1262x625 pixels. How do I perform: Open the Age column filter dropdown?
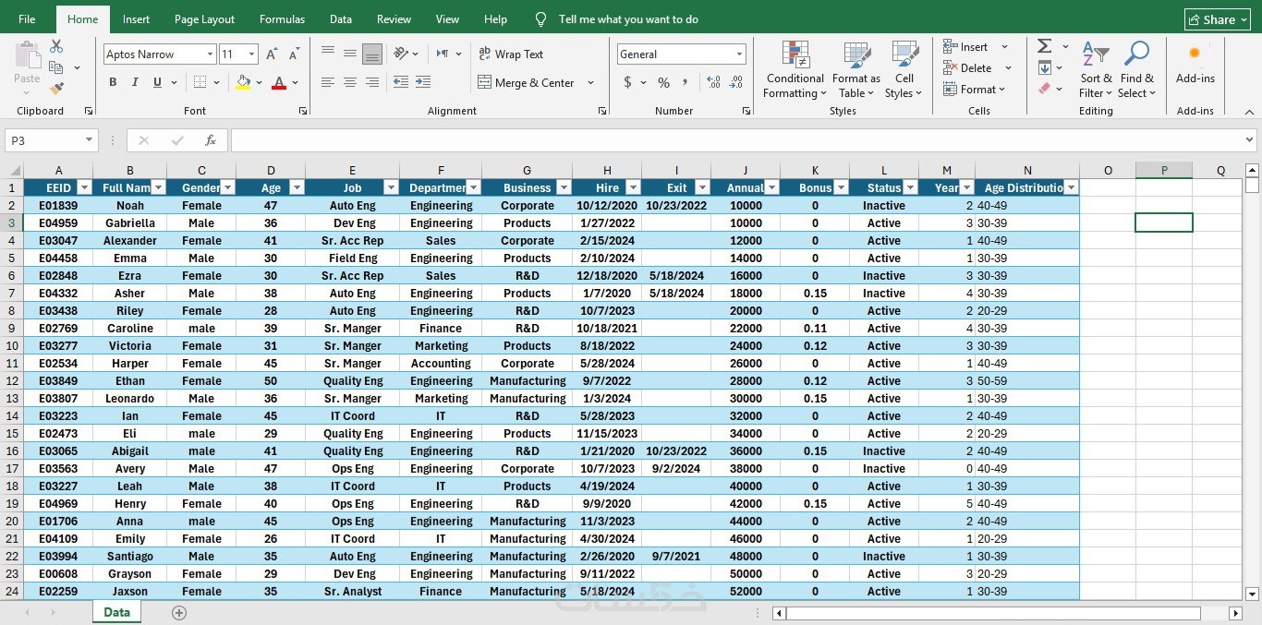coord(297,187)
